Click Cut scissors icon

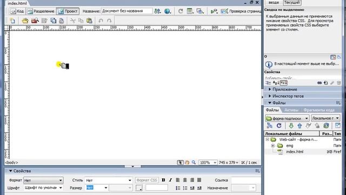click(x=72, y=21)
